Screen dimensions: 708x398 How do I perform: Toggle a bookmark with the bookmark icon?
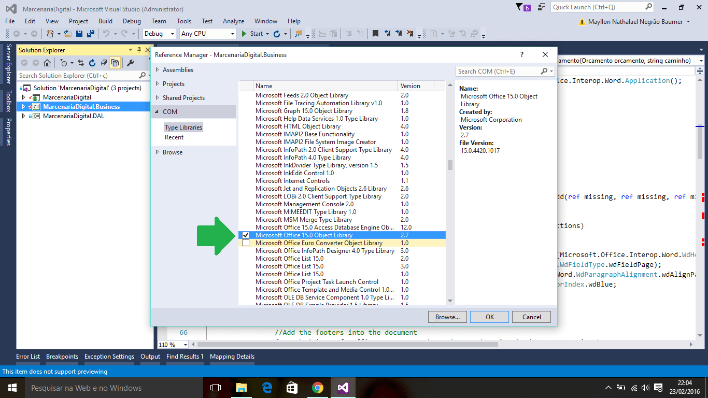[375, 34]
